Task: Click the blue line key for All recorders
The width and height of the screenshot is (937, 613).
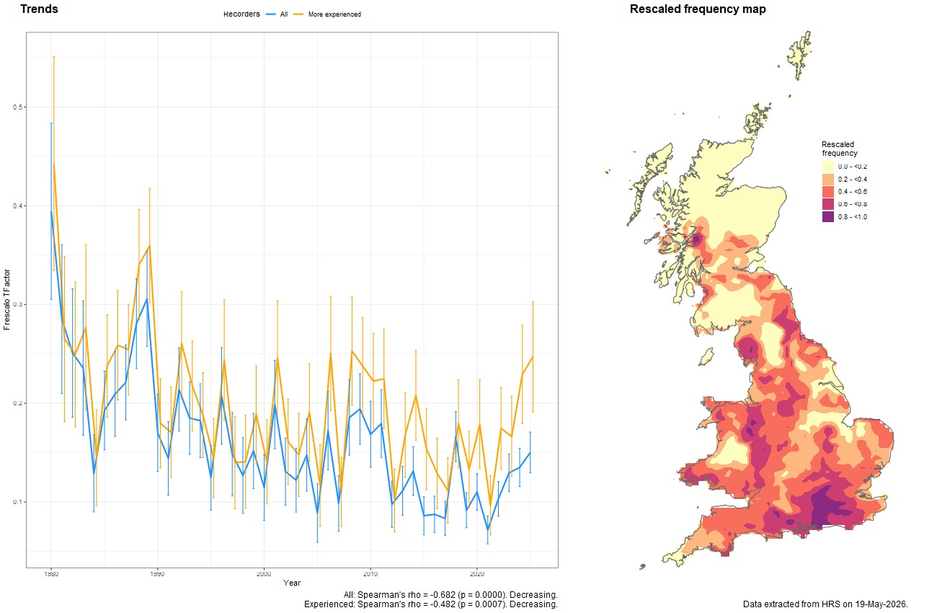Action: click(270, 14)
